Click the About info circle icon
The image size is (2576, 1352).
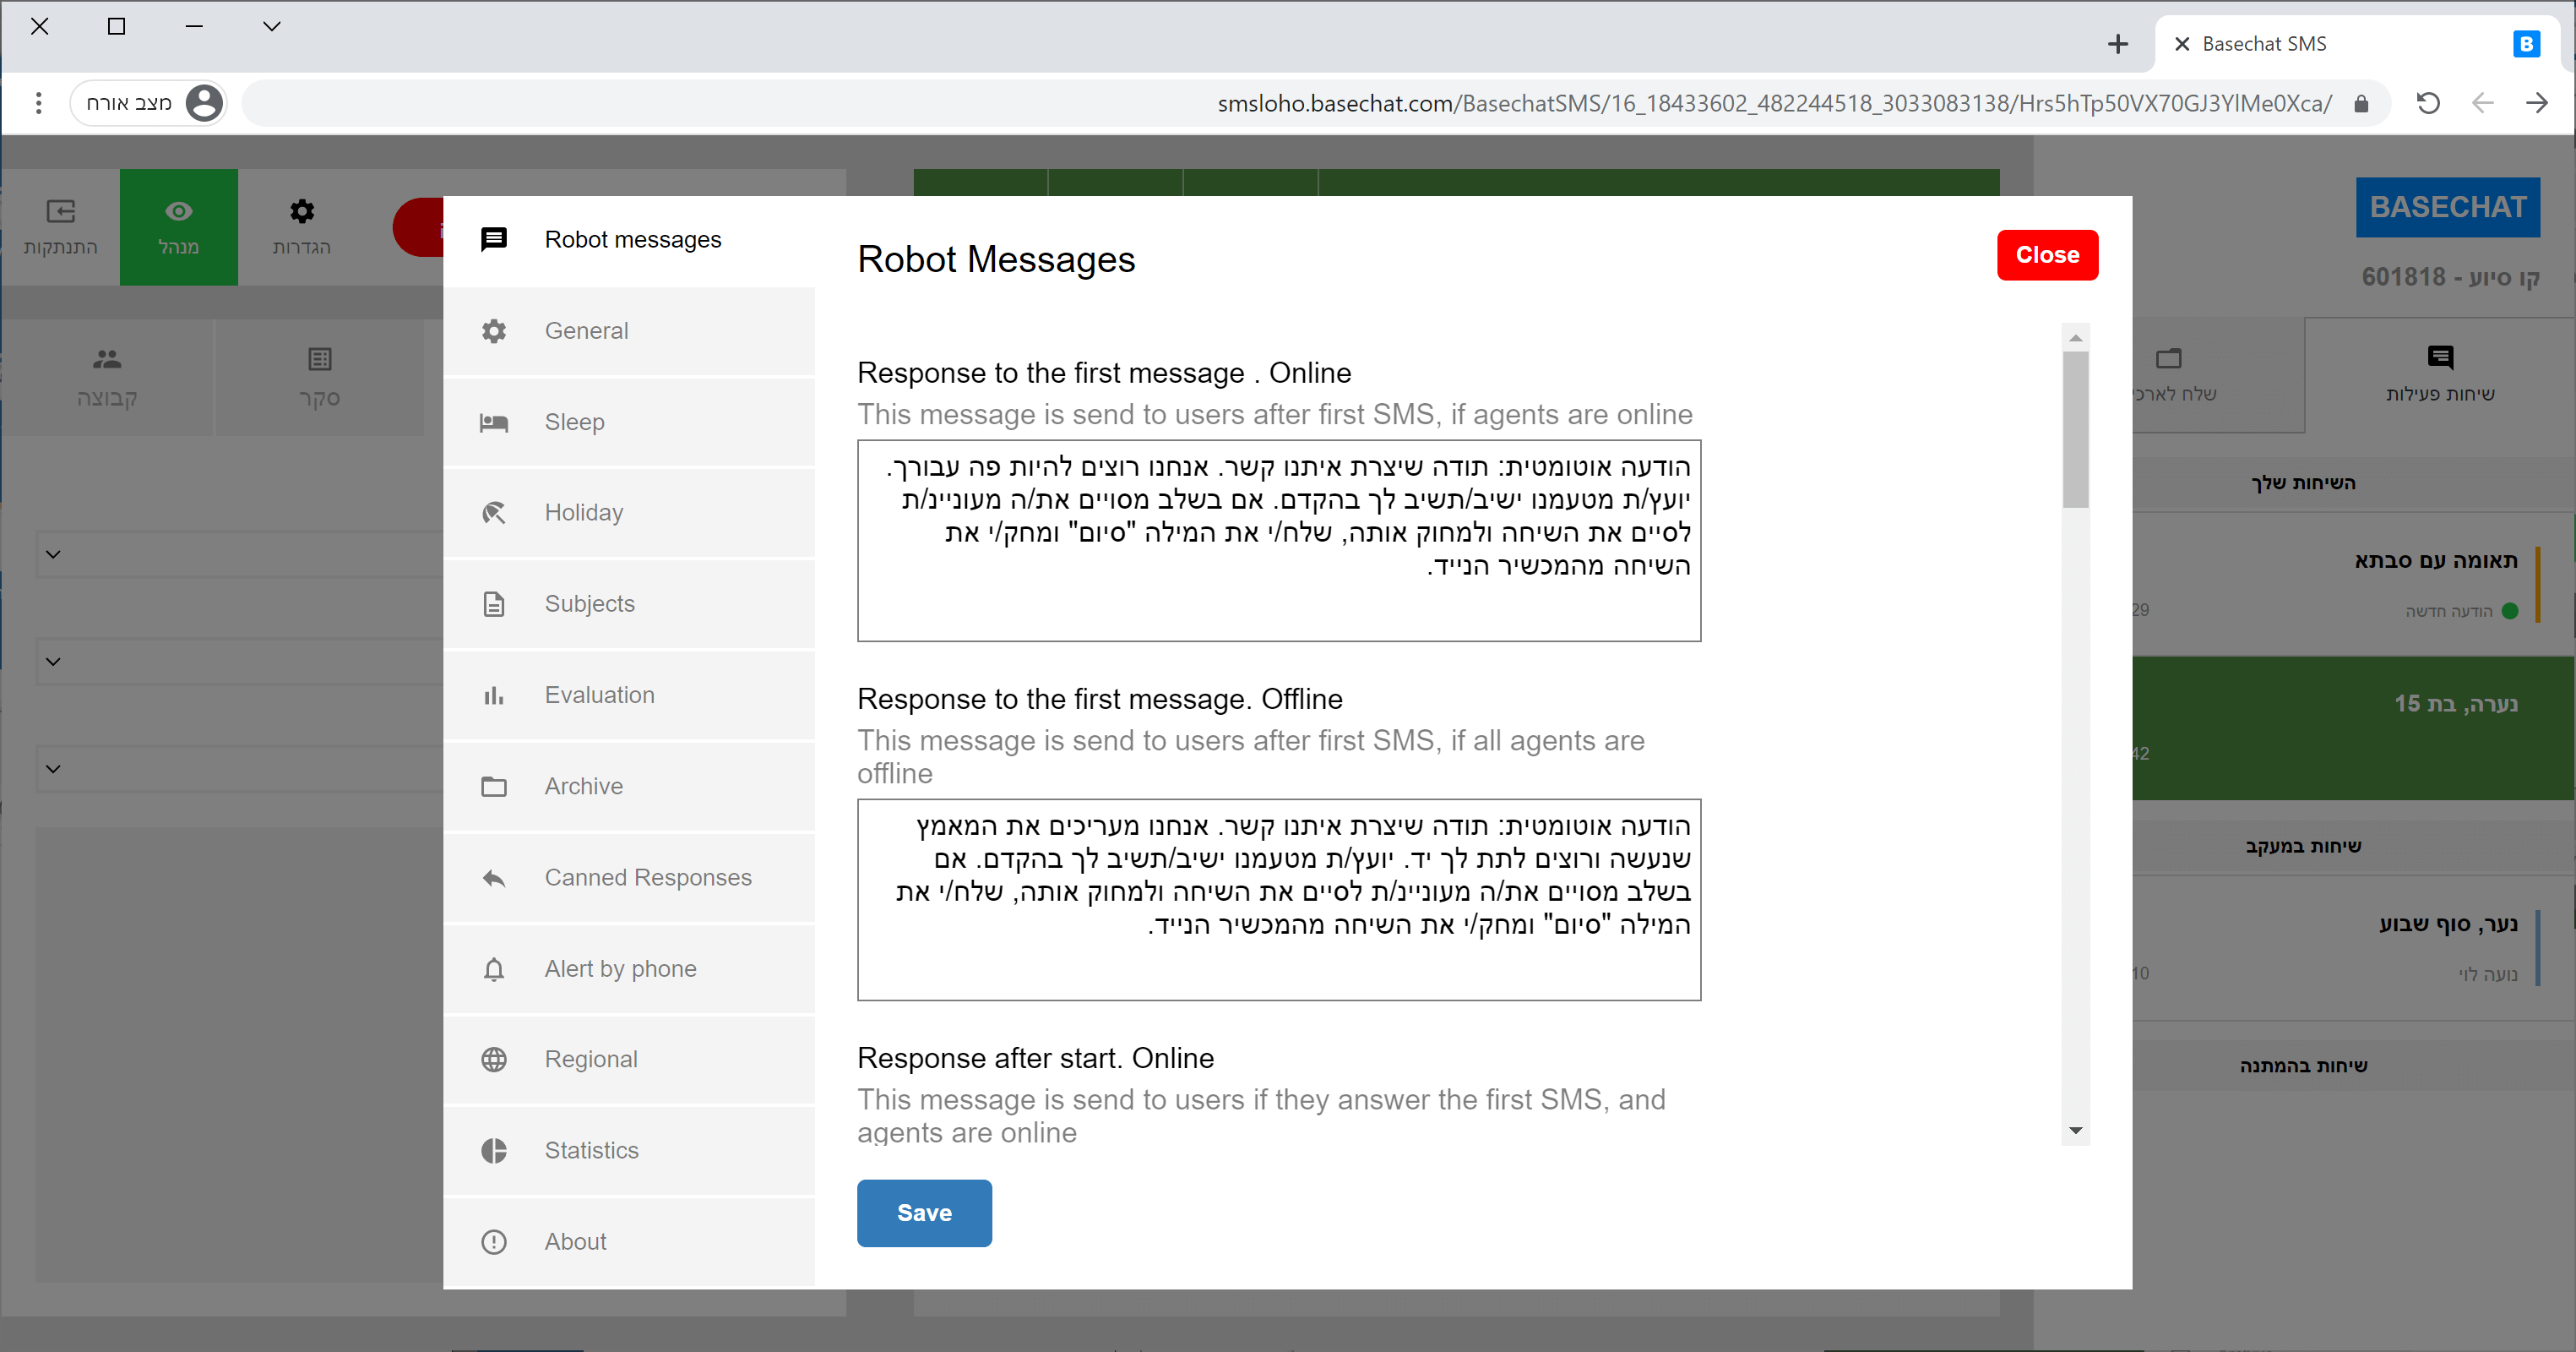[x=494, y=1242]
